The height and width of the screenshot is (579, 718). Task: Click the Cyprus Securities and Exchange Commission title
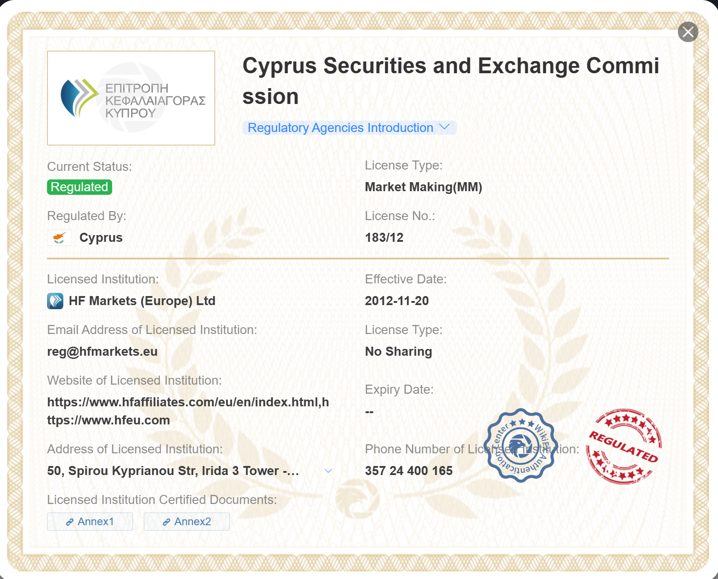pyautogui.click(x=451, y=81)
